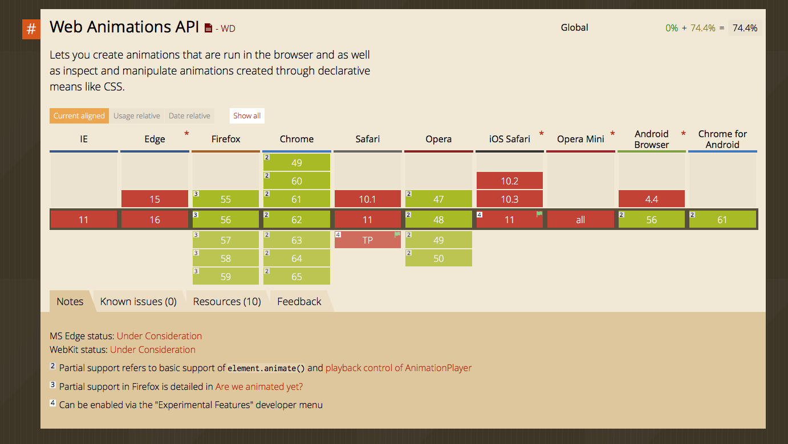Open the Are we animated yet? link
Image resolution: width=788 pixels, height=444 pixels.
coord(258,386)
